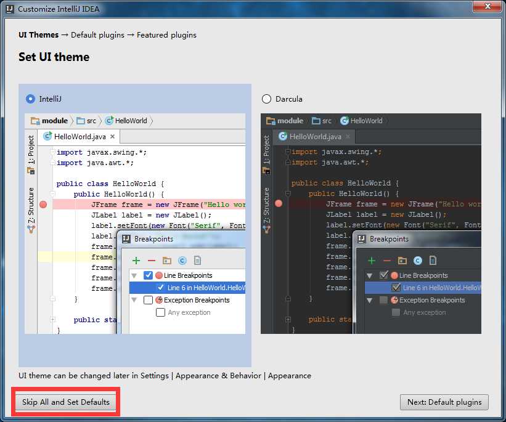Click group-by-class icon in Darcula Breakpoints toolbar
Image resolution: width=506 pixels, height=422 pixels.
(x=418, y=261)
